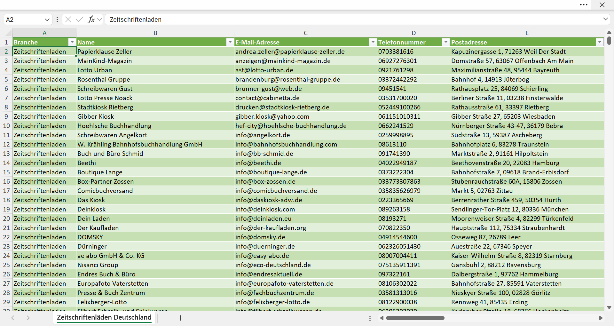Screen dimensions: 614x326
Task: Click W. Krähling Bahnhofsbuchhandlung GmbH cell
Action: pyautogui.click(x=155, y=144)
